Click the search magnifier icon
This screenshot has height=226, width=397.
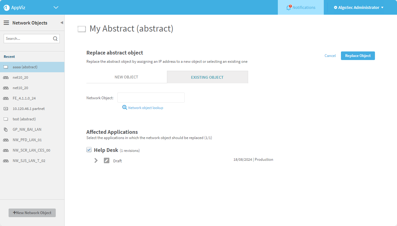pyautogui.click(x=55, y=39)
